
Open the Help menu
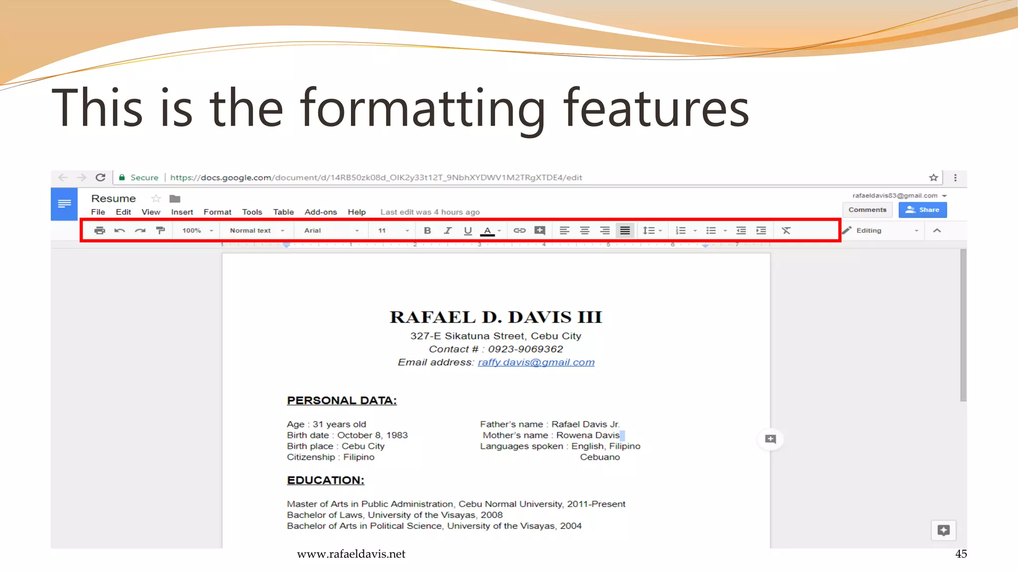pyautogui.click(x=356, y=212)
